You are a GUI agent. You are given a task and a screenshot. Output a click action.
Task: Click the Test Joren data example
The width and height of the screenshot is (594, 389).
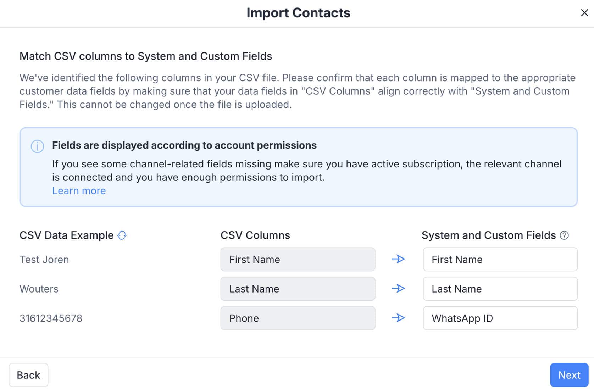coord(44,260)
